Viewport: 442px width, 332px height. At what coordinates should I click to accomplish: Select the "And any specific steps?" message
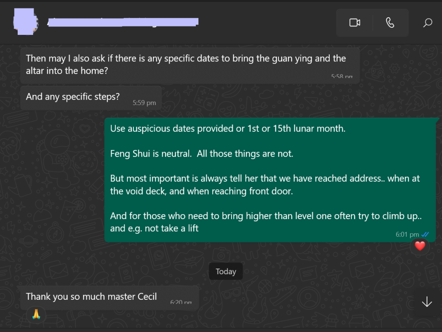(73, 97)
